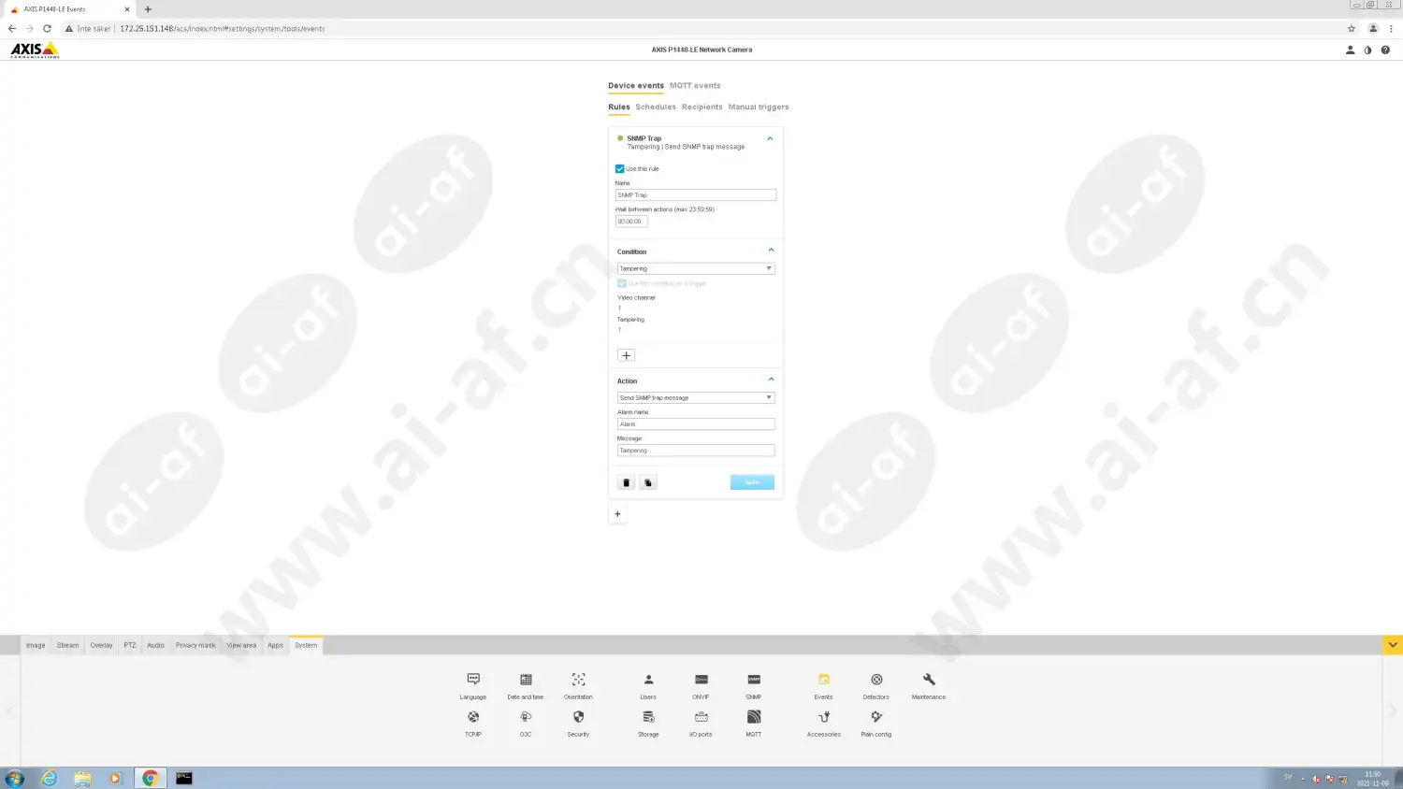Image resolution: width=1403 pixels, height=789 pixels.
Task: Open the Plain config icon
Action: (876, 717)
